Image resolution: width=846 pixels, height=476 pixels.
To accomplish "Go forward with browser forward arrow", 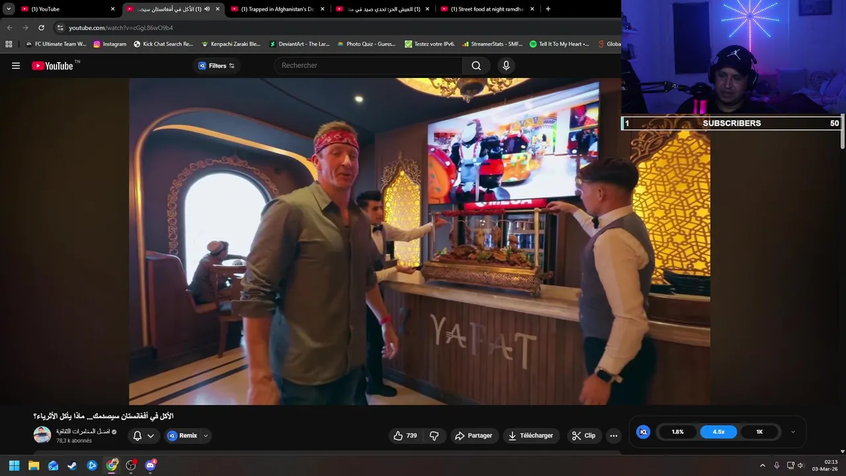I will 25,28.
